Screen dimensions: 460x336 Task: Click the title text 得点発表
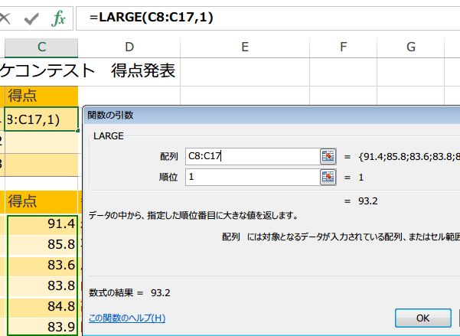click(143, 71)
